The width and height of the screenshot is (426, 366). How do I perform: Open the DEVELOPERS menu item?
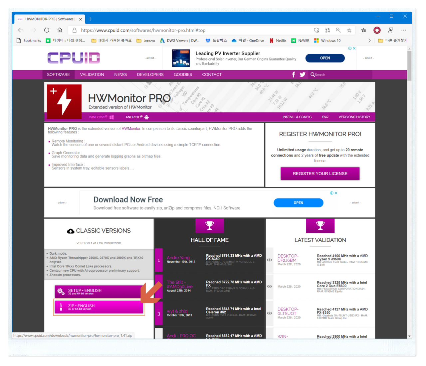click(x=150, y=74)
